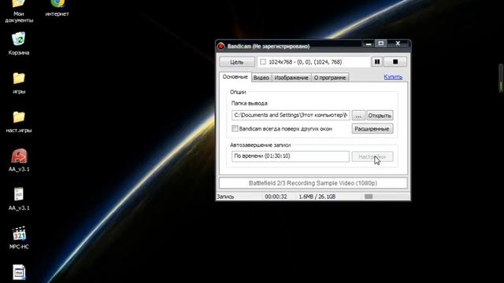Viewport: 504px width, 283px height.
Task: Click the Открыть button
Action: (380, 116)
